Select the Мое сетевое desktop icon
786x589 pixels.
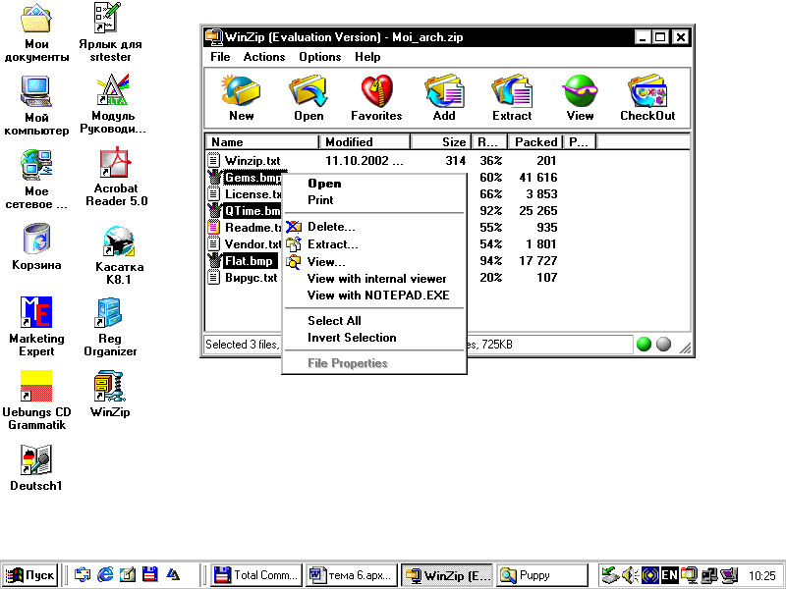pos(36,179)
